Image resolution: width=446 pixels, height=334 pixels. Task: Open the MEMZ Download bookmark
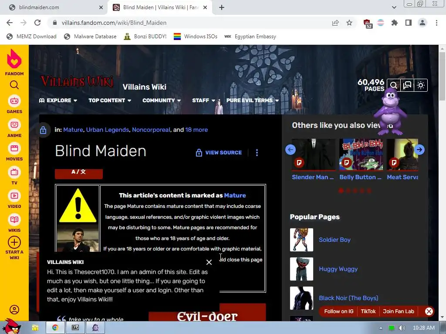(x=31, y=37)
